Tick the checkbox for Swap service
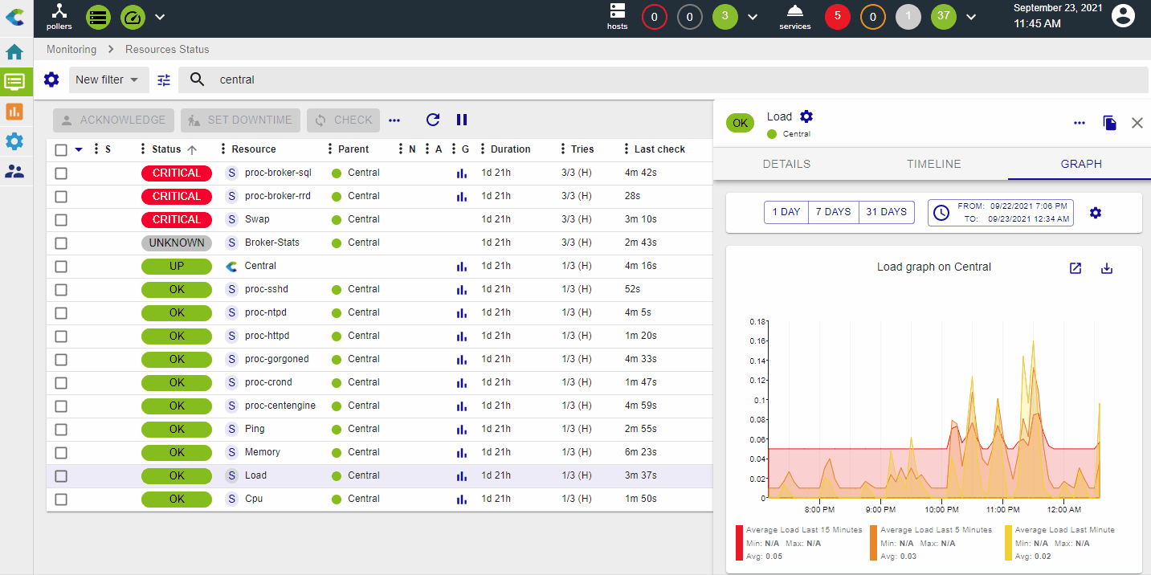The width and height of the screenshot is (1151, 575). [61, 219]
